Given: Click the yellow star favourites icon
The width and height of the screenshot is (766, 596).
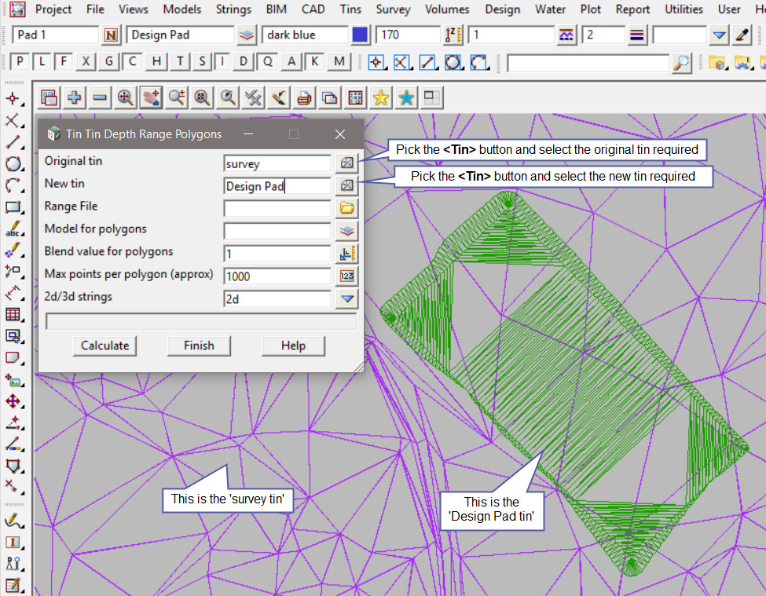Looking at the screenshot, I should tap(381, 97).
